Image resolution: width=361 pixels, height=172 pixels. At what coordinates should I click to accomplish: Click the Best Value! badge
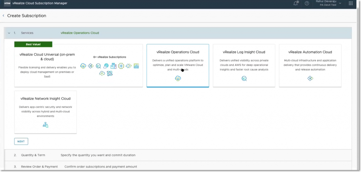pyautogui.click(x=33, y=44)
